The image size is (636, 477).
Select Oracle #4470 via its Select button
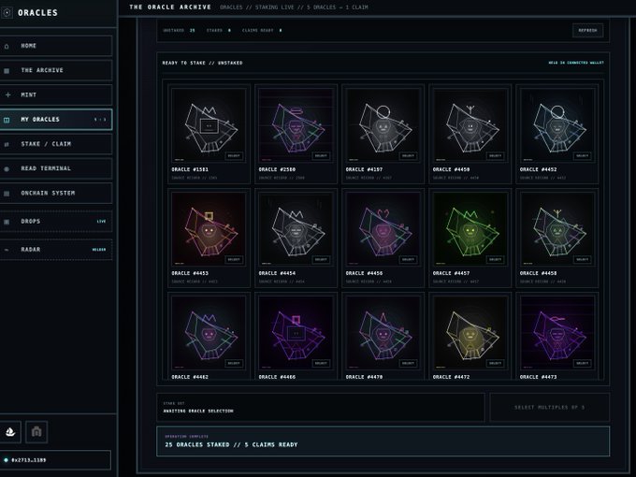click(408, 364)
